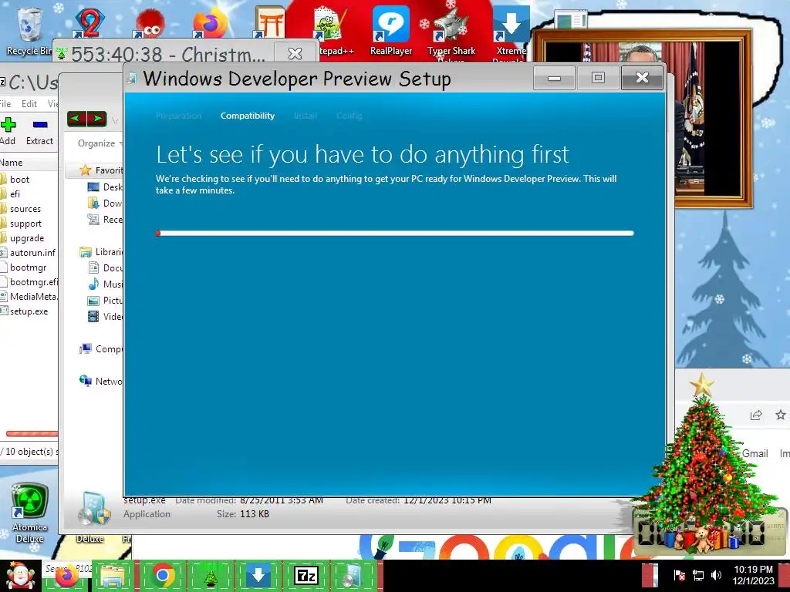Open the Action Center flag tray icon

[679, 575]
